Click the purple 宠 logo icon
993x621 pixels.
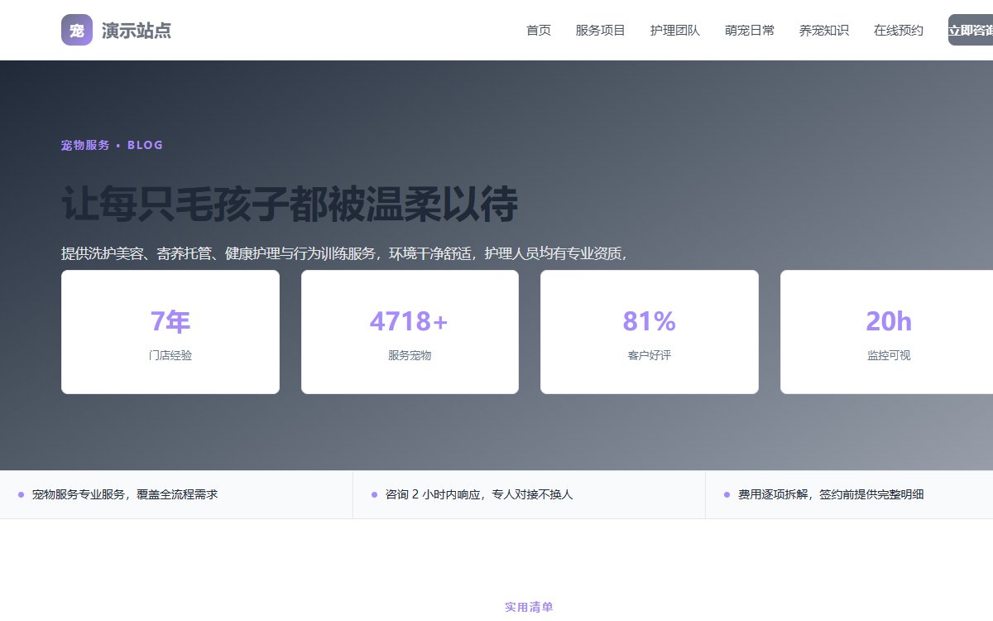(x=77, y=31)
